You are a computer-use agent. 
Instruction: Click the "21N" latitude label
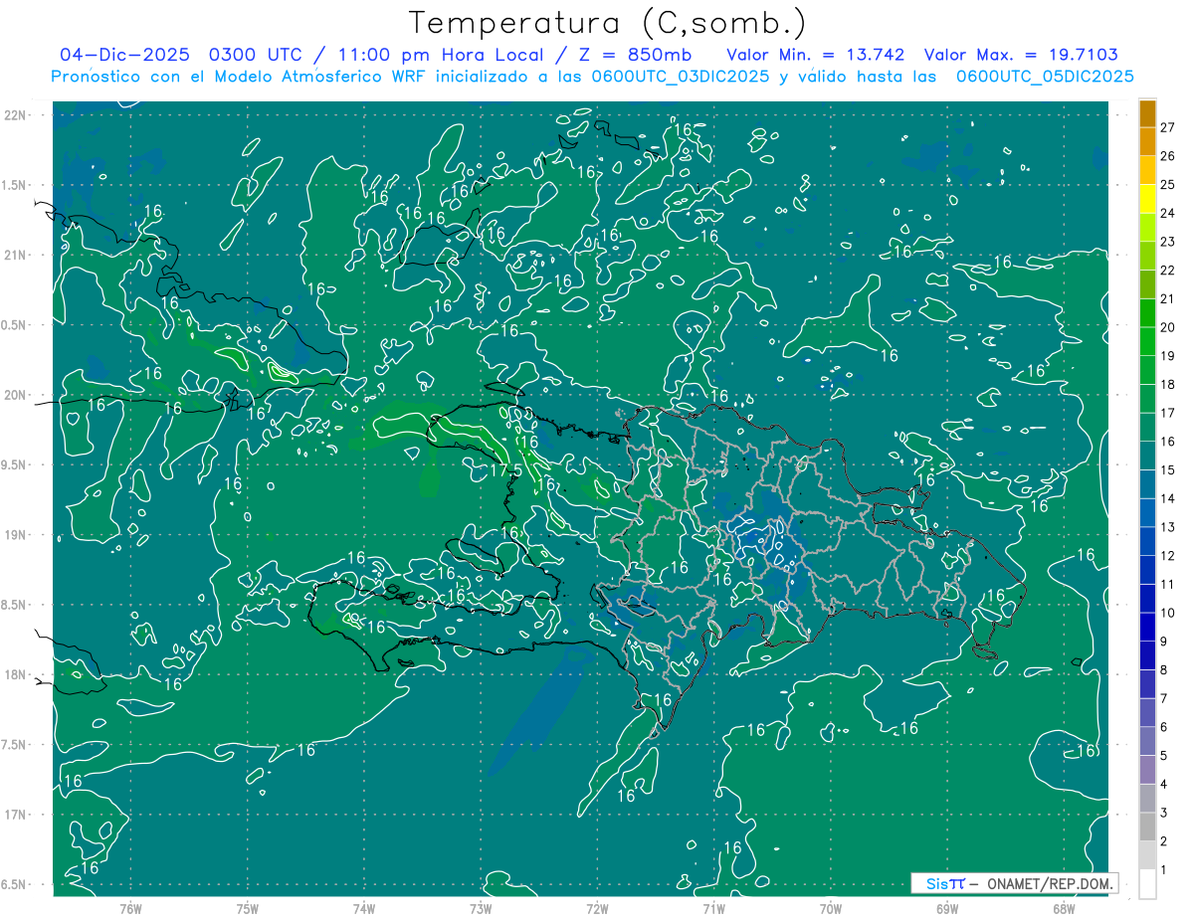coord(15,255)
